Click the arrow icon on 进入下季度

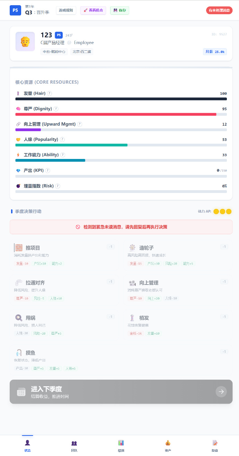(221, 392)
